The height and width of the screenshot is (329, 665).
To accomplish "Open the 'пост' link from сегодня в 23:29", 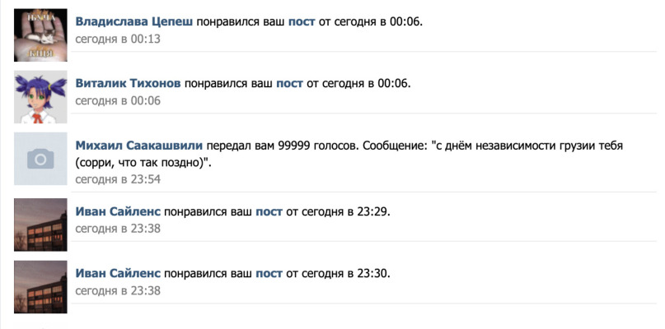I will tap(269, 211).
